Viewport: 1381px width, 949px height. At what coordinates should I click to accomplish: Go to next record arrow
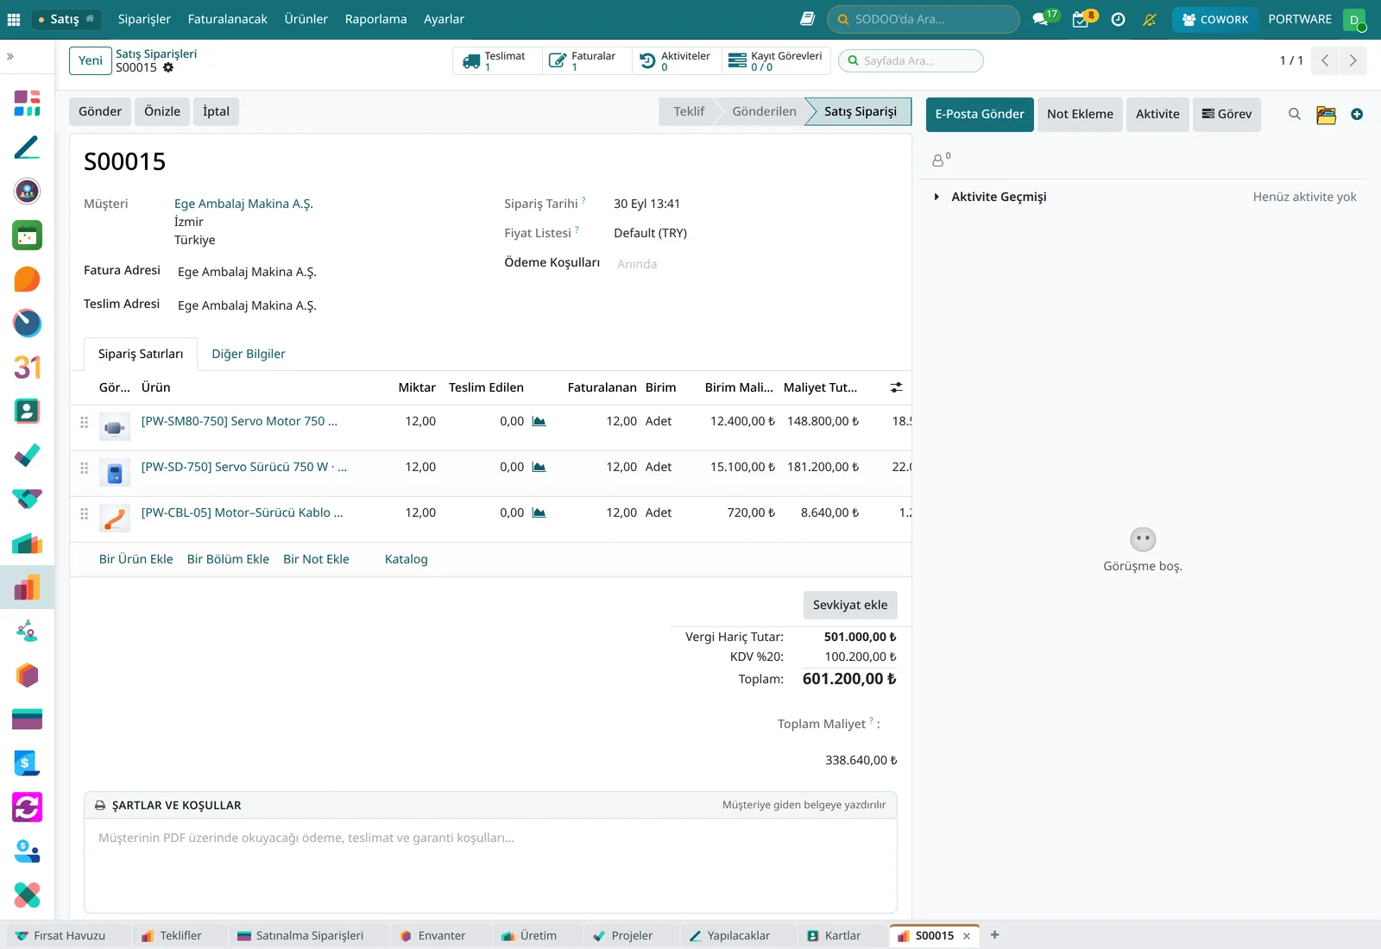click(x=1353, y=60)
